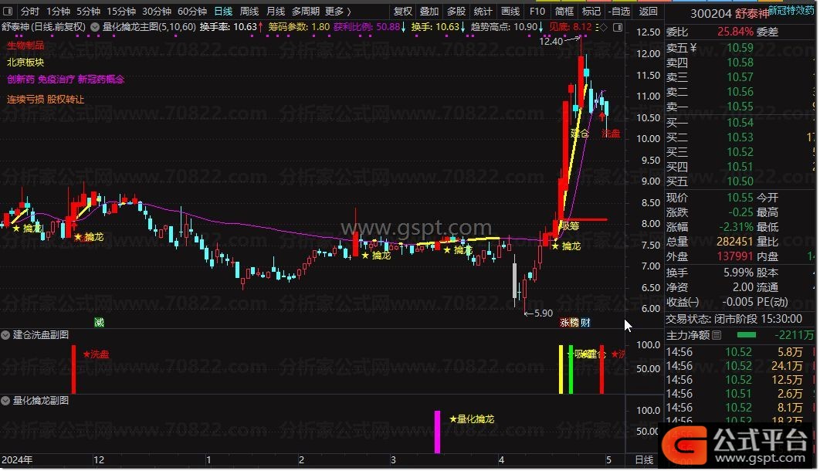This screenshot has height=471, width=820.
Task: Click the 总量 value 282451
Action: [x=734, y=242]
